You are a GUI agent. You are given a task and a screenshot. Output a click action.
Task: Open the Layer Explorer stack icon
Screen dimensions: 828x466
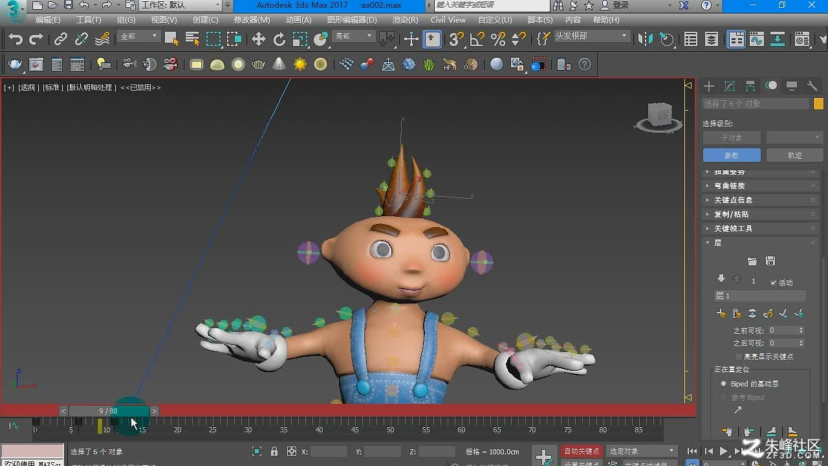[712, 39]
